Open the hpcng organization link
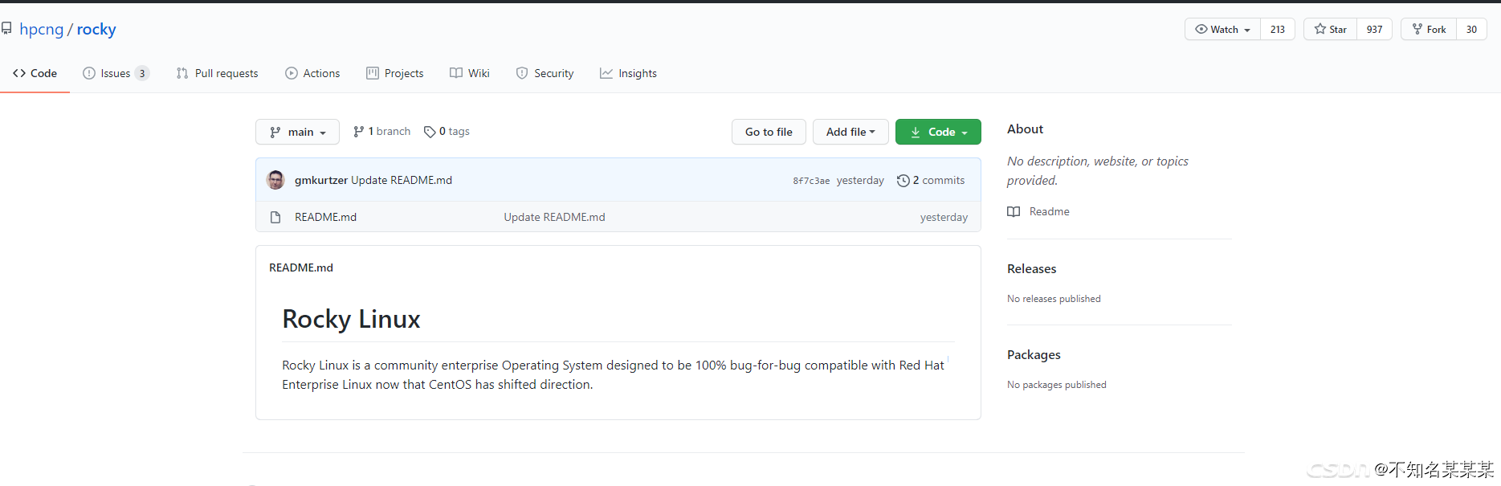Image resolution: width=1501 pixels, height=486 pixels. click(42, 29)
